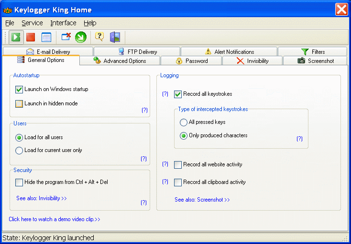Image resolution: width=351 pixels, height=244 pixels.
Task: Switch to the Screenshot tab
Action: 315,61
